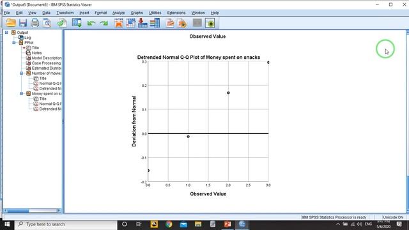Save the output with the floppy disk icon
This screenshot has width=409, height=230.
(x=23, y=23)
